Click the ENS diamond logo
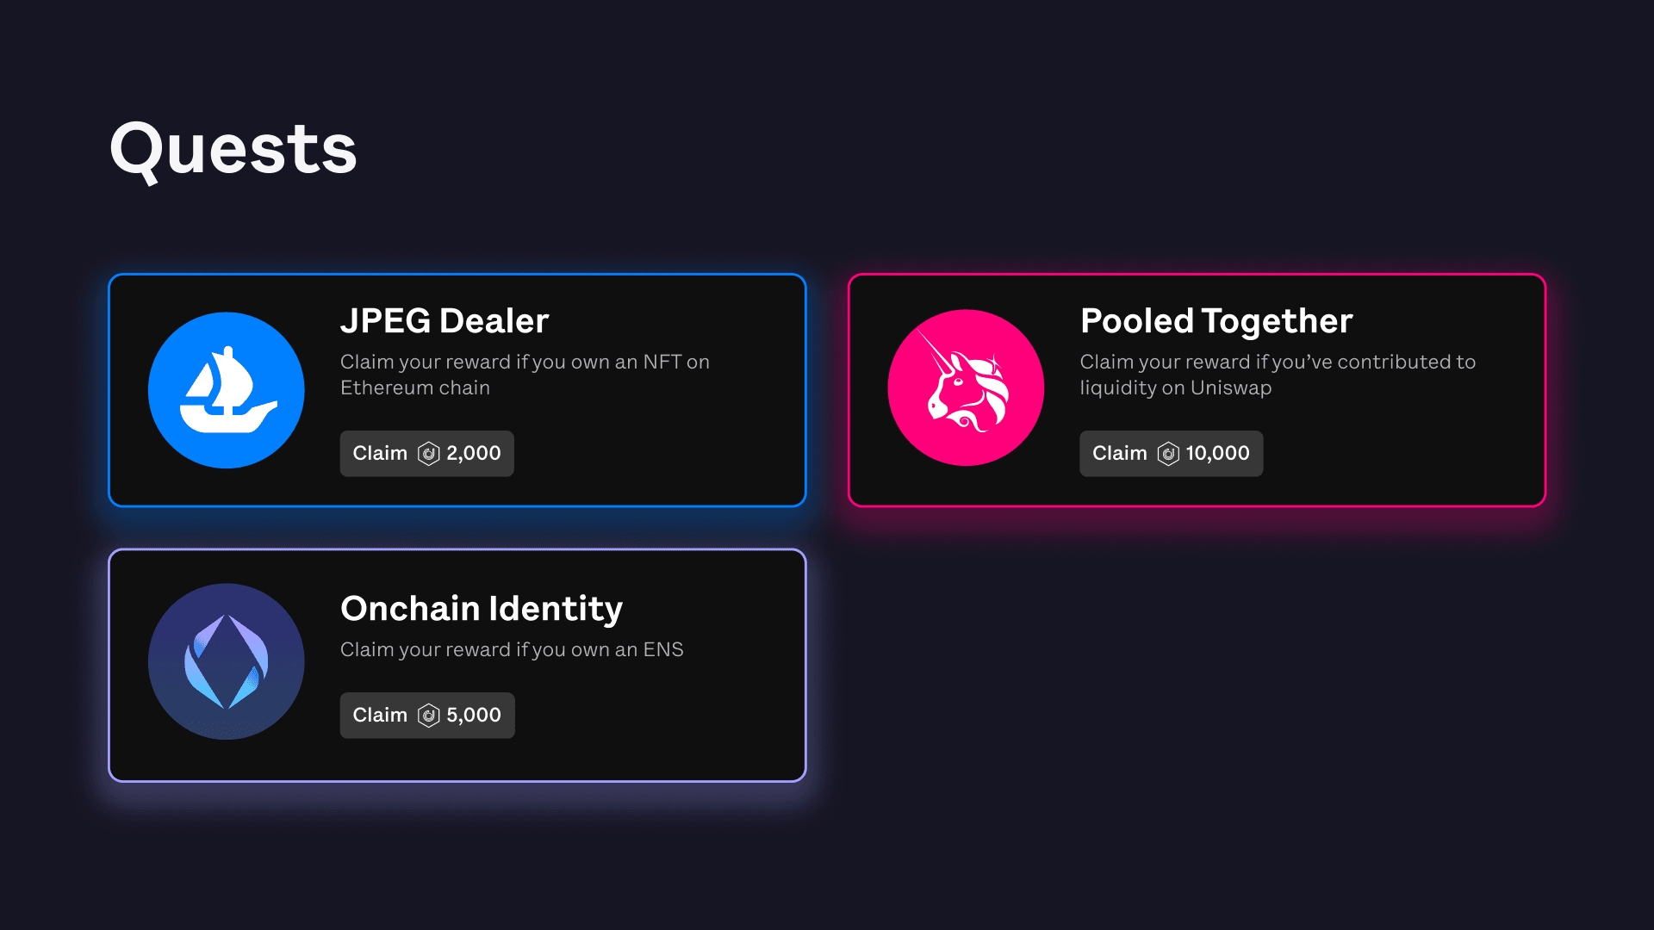 click(226, 661)
